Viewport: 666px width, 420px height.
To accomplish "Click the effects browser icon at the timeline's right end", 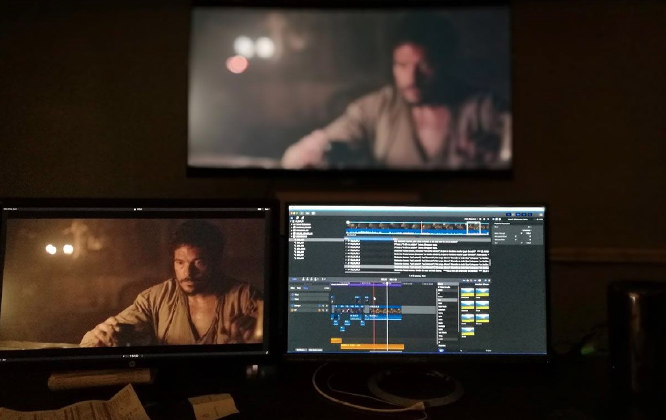I will pyautogui.click(x=485, y=280).
